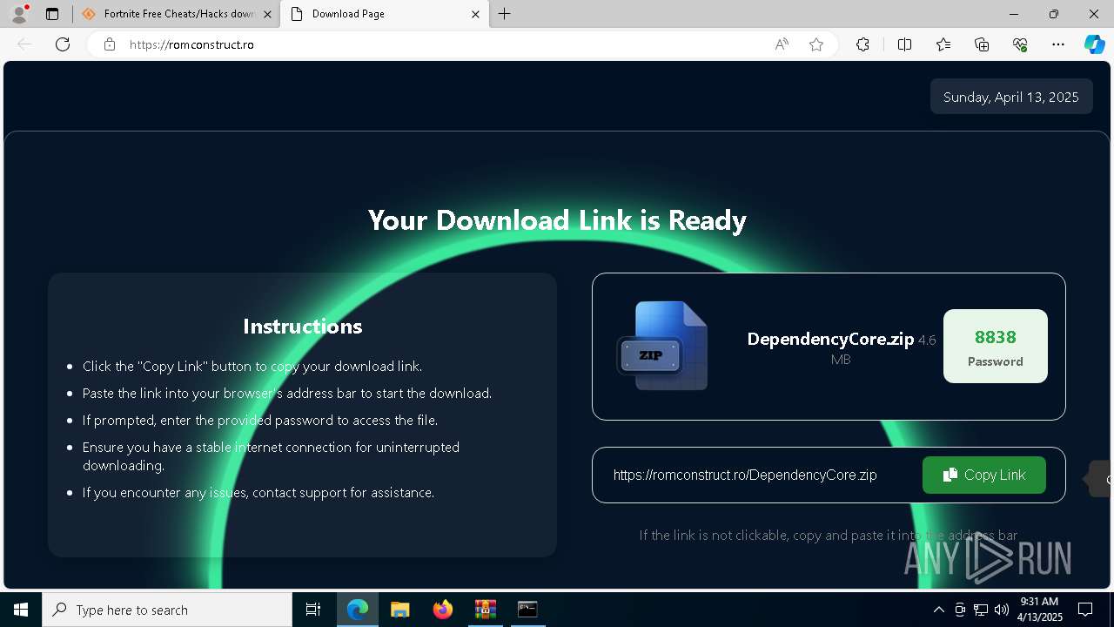1114x627 pixels.
Task: Open network status icon
Action: point(981,610)
